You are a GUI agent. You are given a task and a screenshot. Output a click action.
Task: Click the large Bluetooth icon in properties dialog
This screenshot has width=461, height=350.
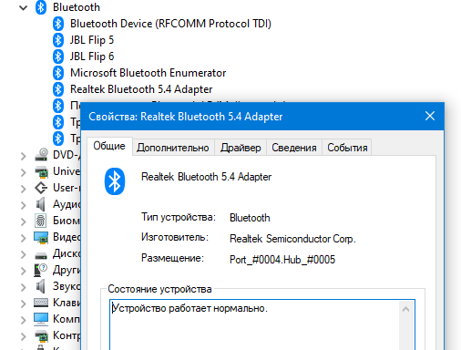115,181
